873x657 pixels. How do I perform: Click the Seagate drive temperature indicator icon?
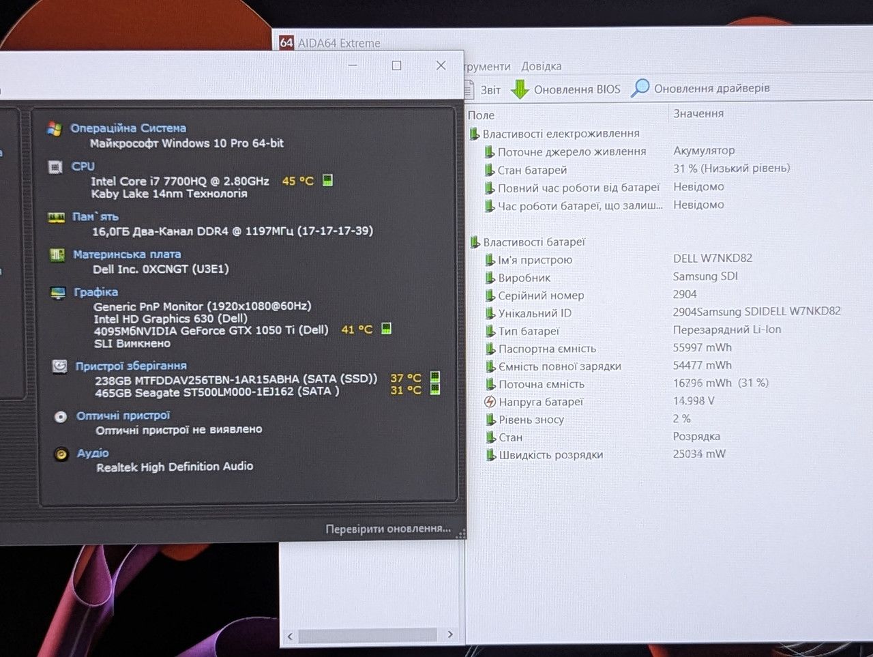[435, 390]
